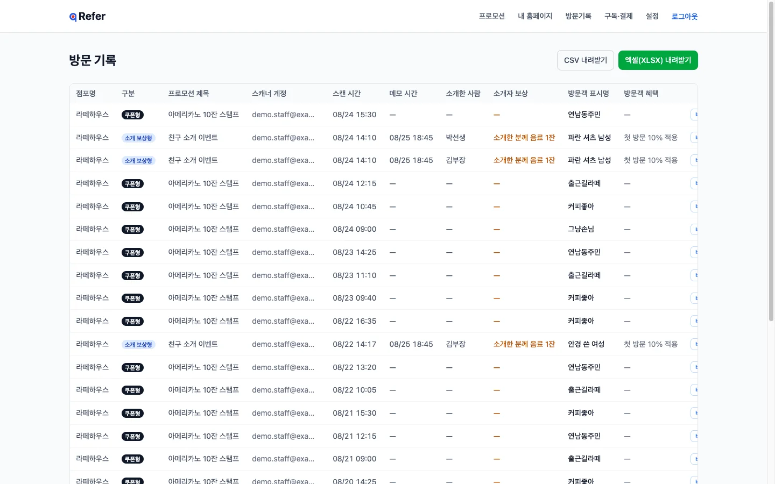Open 구독·결제 in the navigation
Screen dimensions: 775x484
[x=618, y=16]
